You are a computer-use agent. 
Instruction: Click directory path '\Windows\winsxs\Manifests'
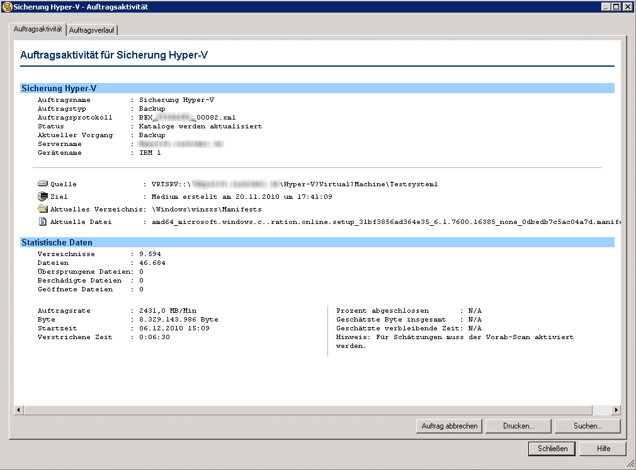[x=207, y=210]
